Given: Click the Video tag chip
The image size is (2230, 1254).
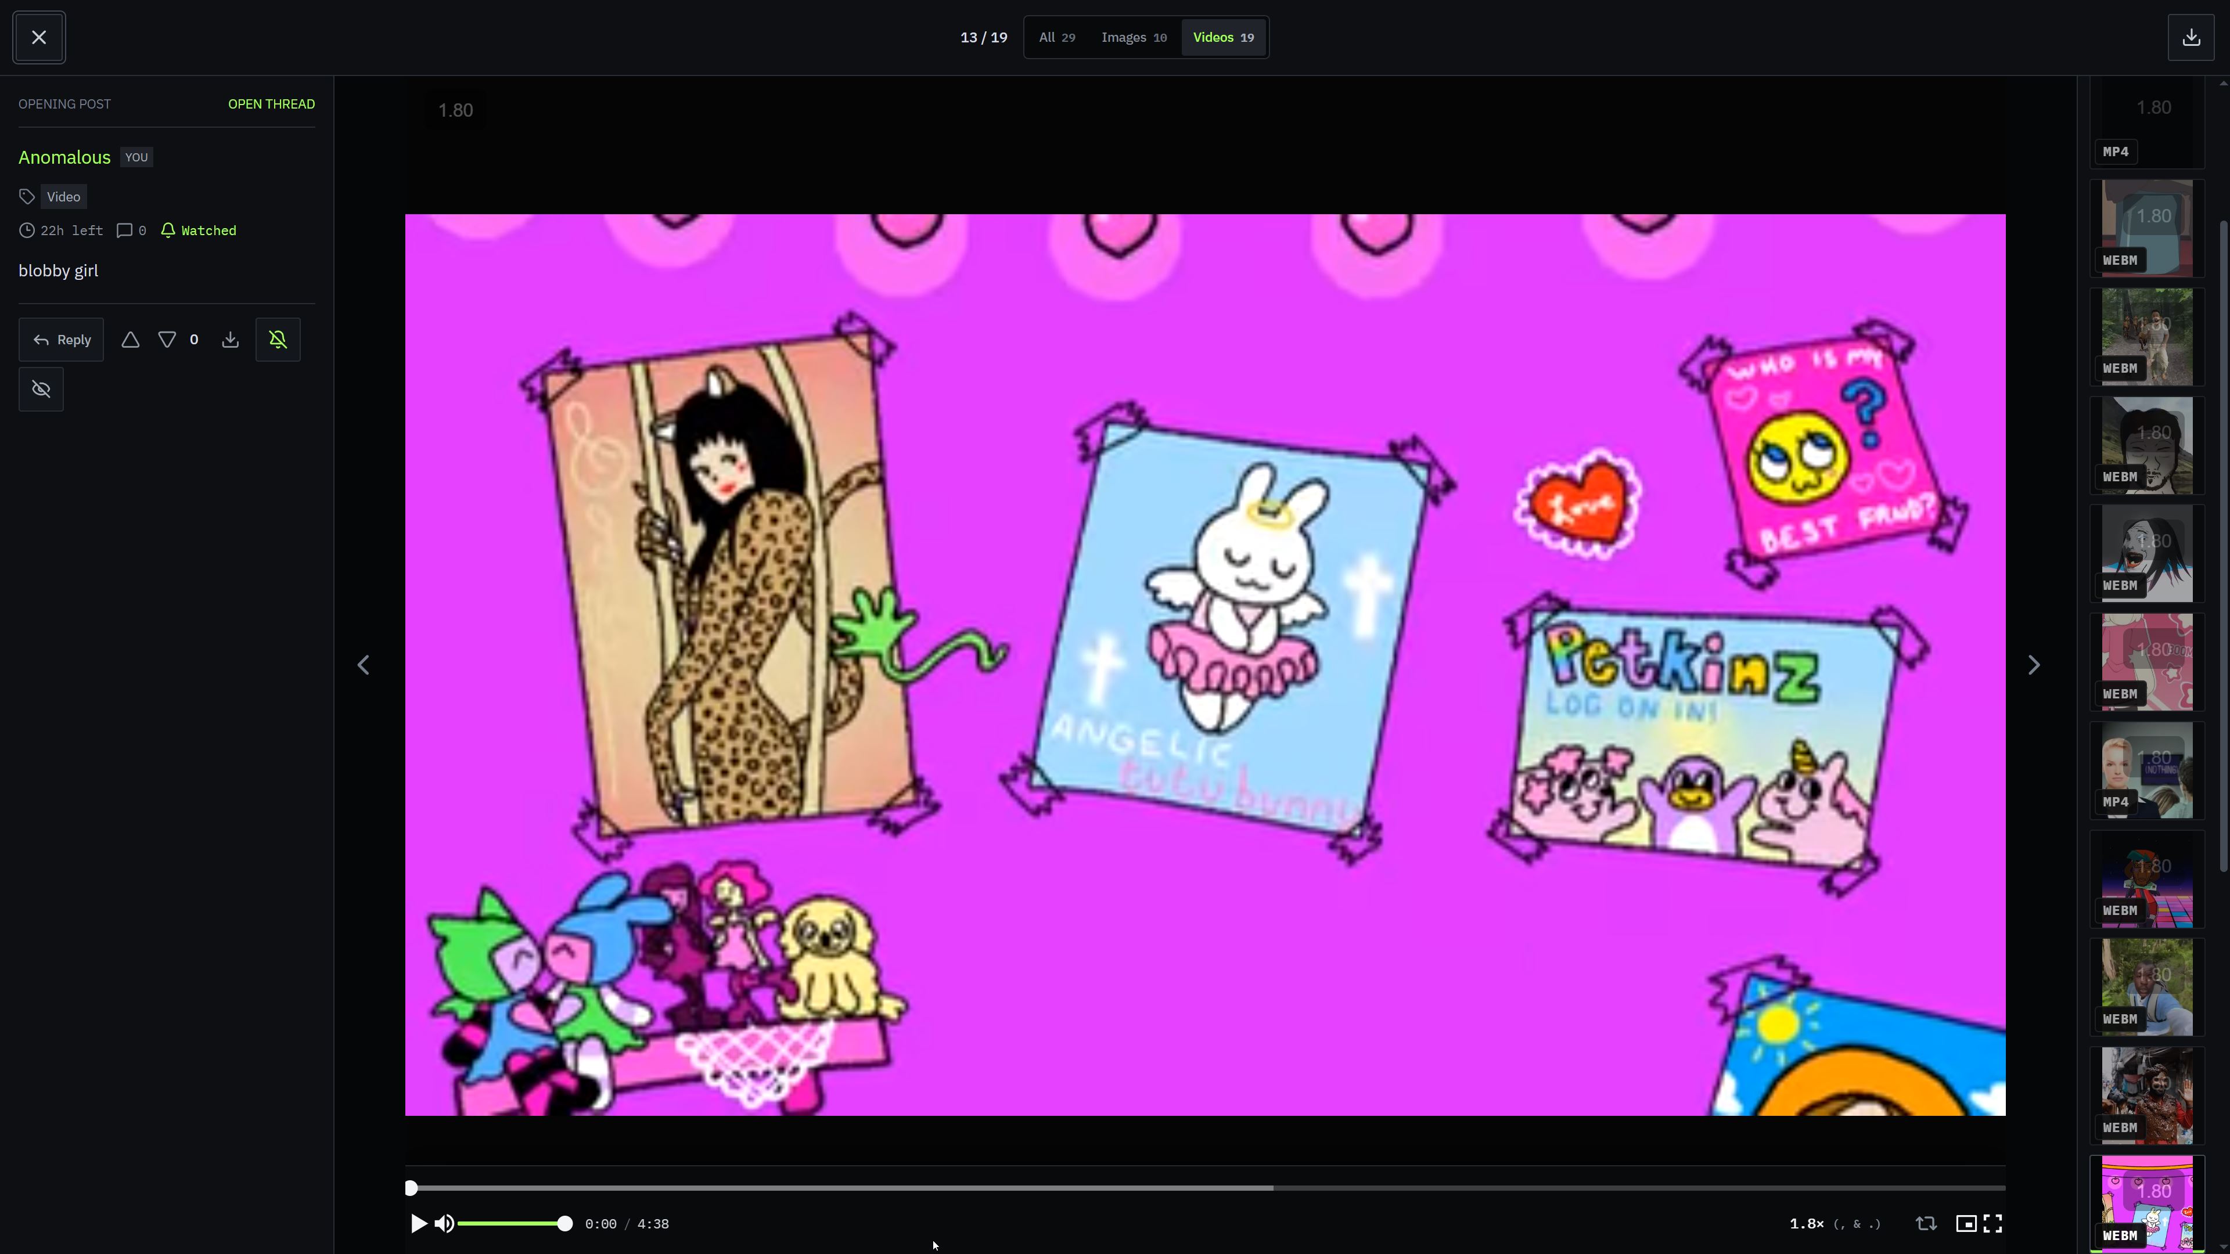Looking at the screenshot, I should 63,197.
